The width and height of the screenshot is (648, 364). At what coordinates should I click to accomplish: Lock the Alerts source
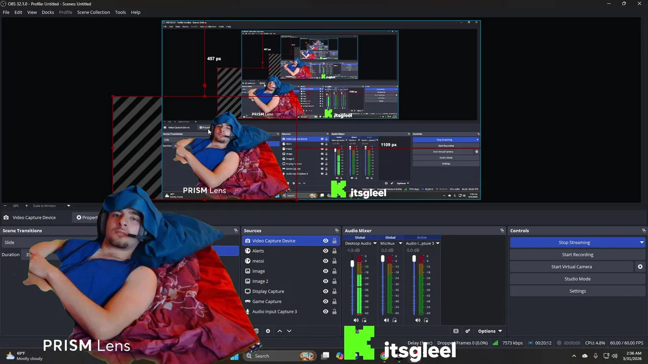334,251
